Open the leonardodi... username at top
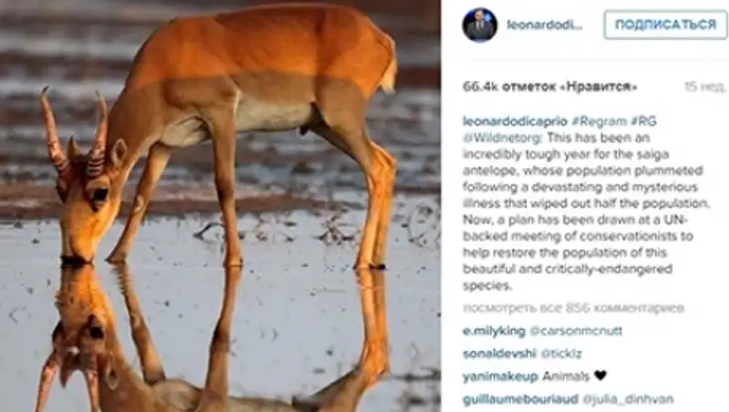 pos(544,26)
